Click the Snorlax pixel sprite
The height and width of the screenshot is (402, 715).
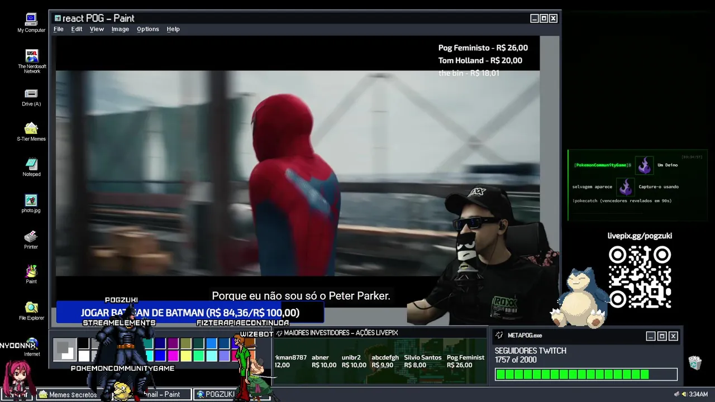tap(579, 297)
